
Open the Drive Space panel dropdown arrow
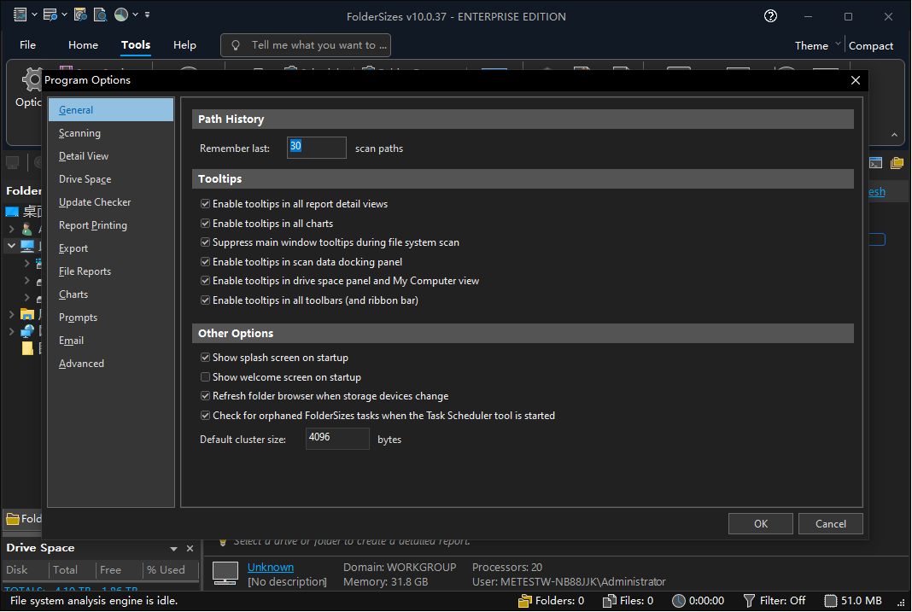coord(173,549)
